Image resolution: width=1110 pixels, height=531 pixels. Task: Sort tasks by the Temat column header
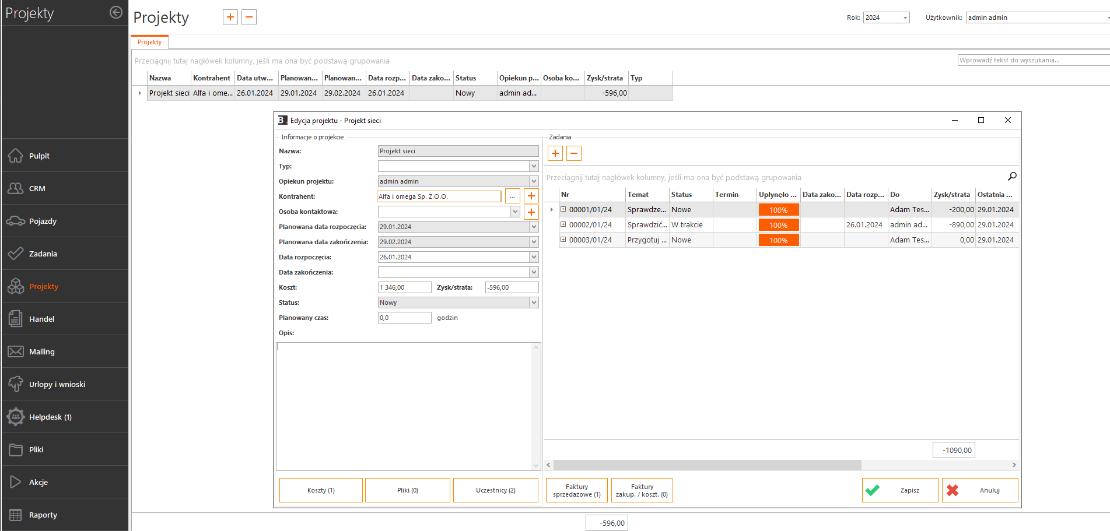tap(647, 195)
